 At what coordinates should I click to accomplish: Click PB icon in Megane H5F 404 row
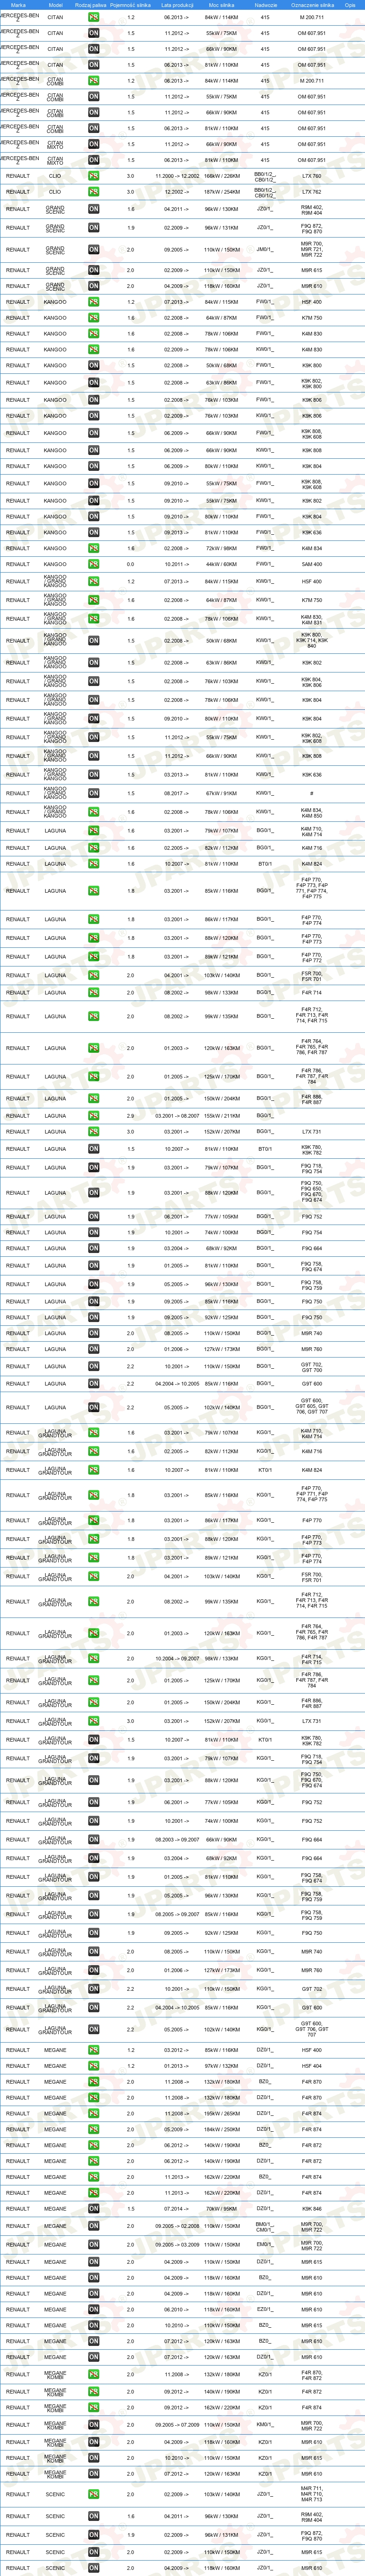pos(93,2066)
